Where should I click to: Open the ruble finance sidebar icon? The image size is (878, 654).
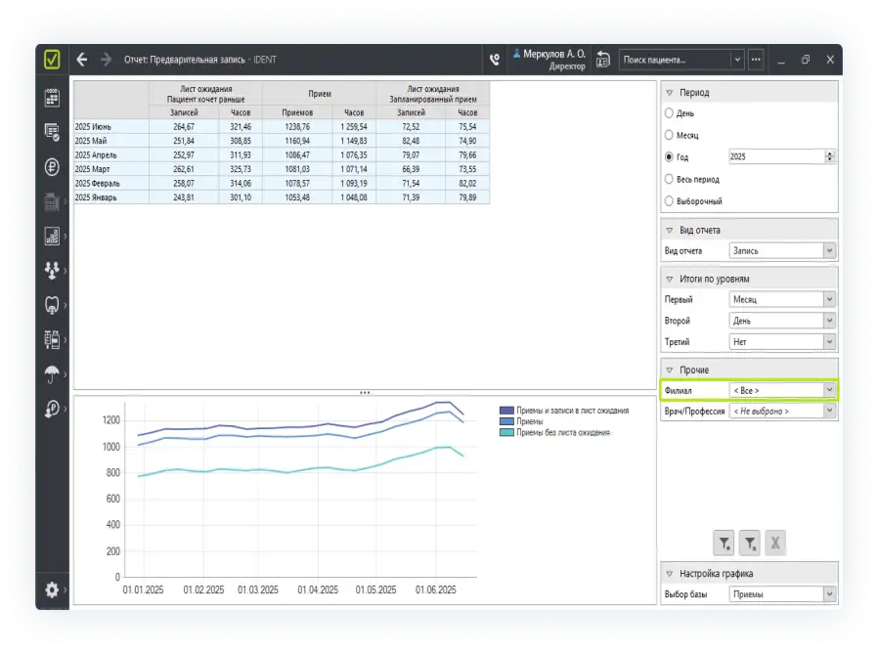(x=53, y=166)
